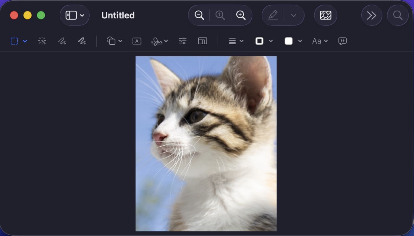Click the Shapes tool icon
This screenshot has height=236, width=414.
pos(111,41)
